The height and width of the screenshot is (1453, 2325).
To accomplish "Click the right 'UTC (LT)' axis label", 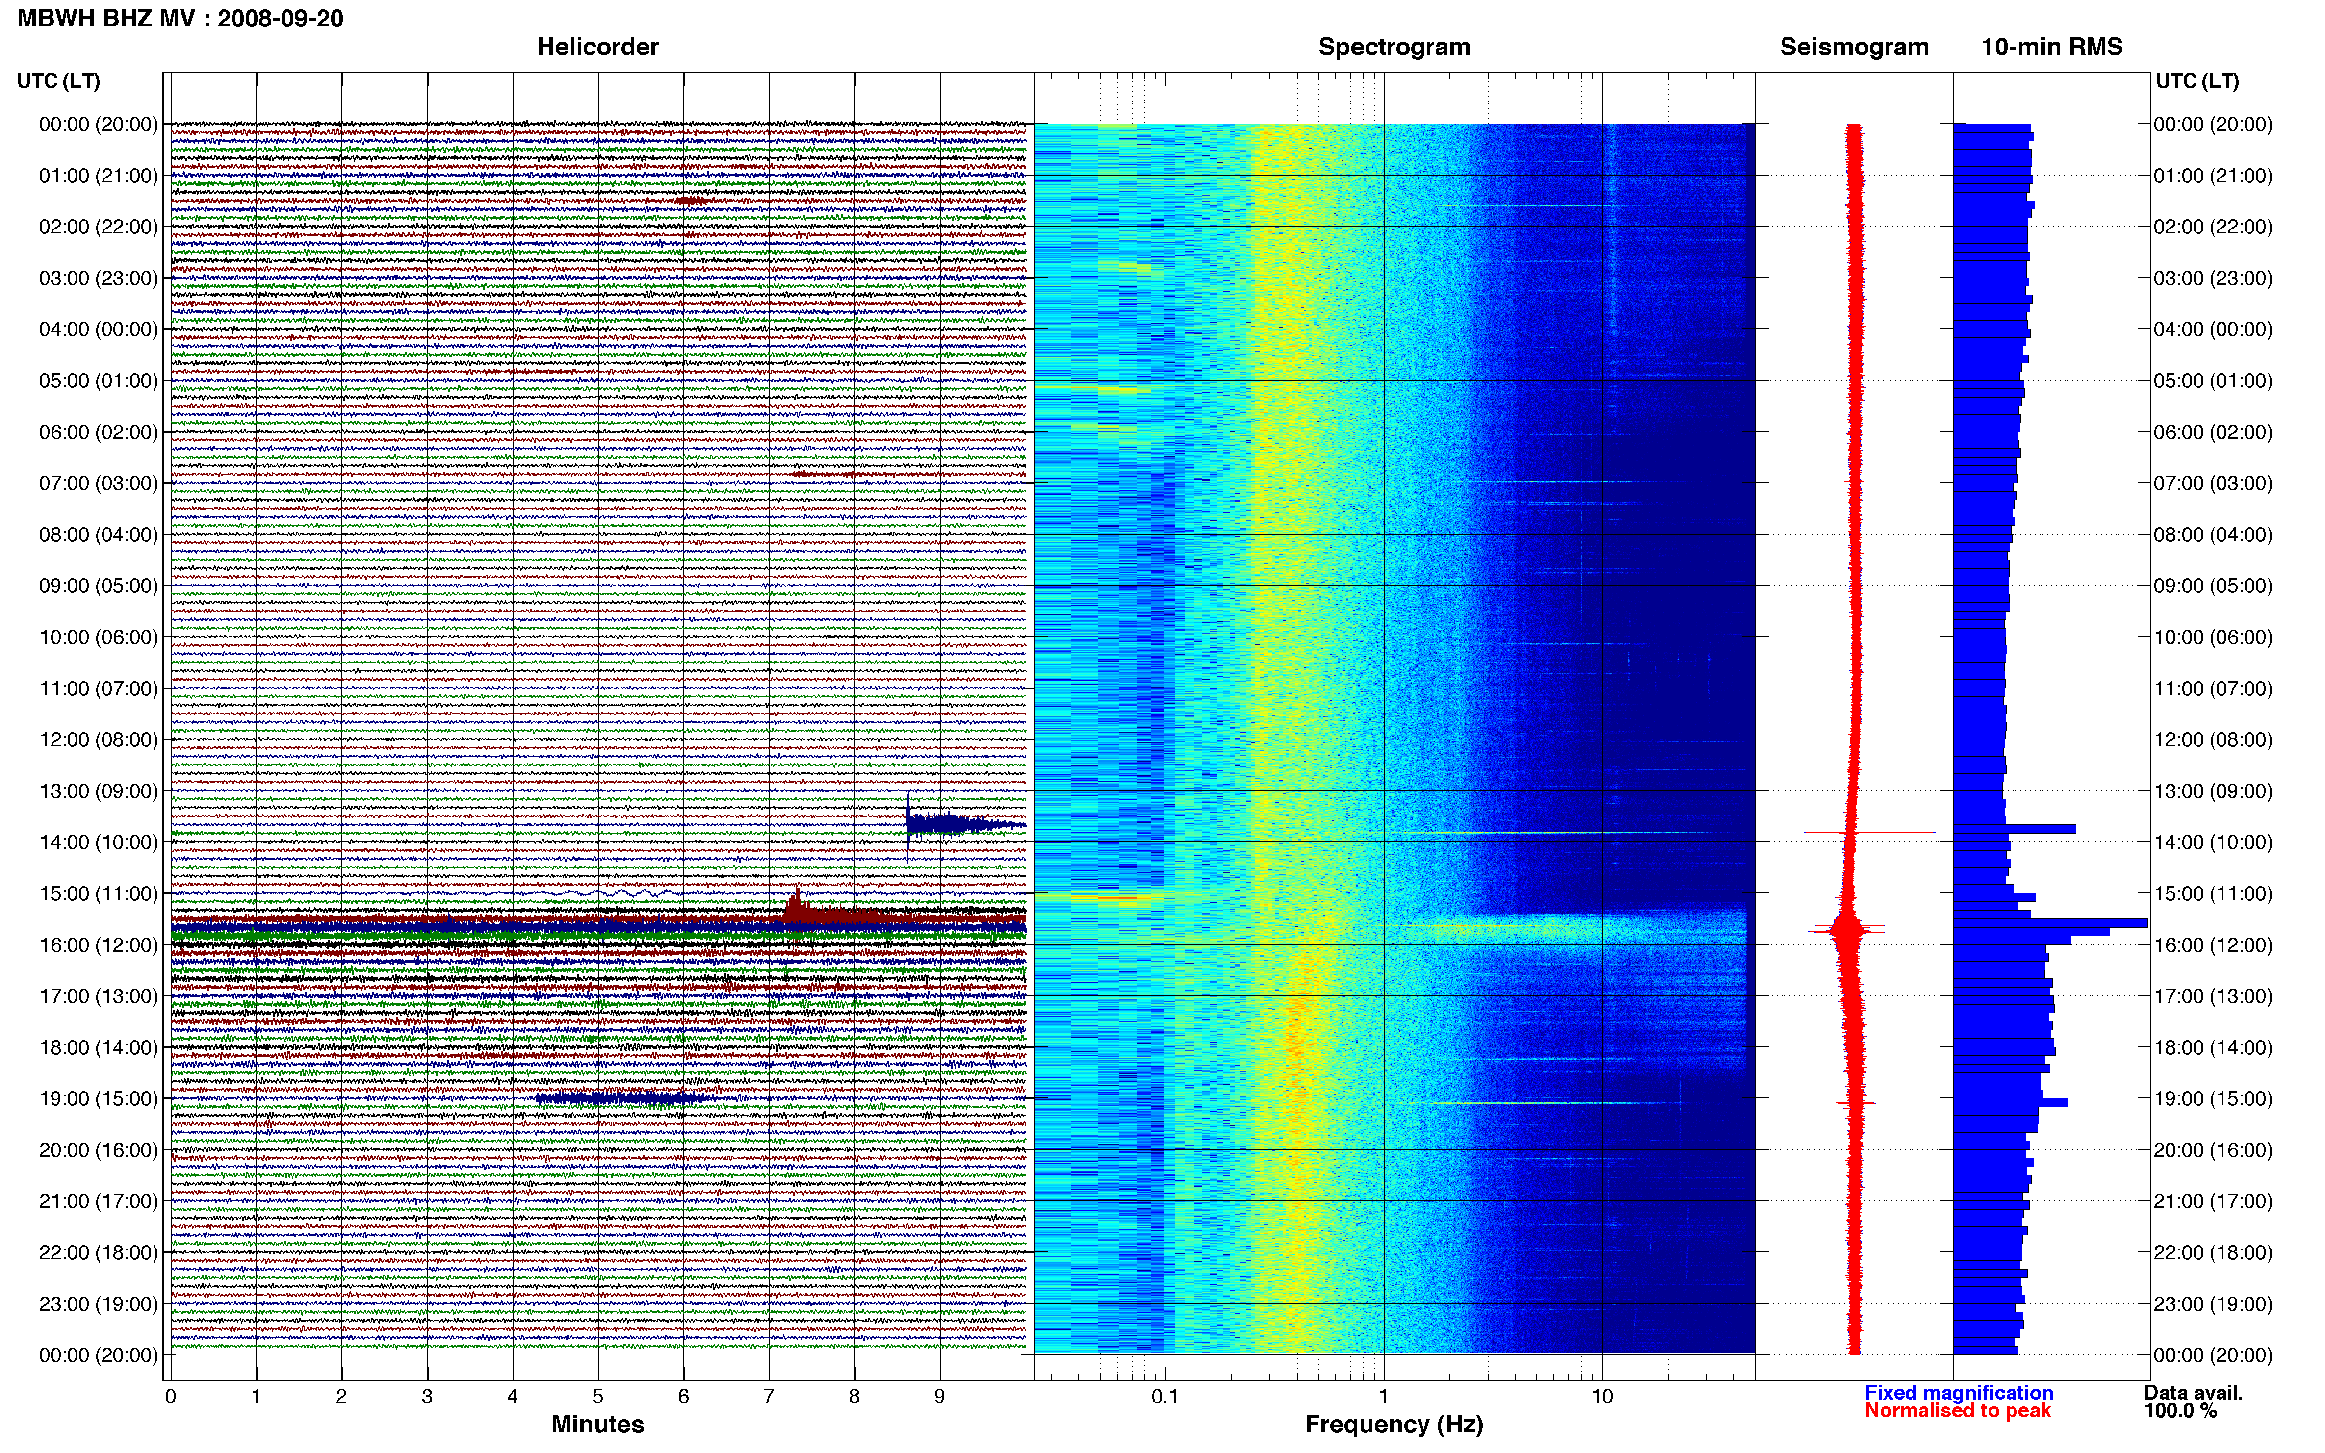I will tap(2197, 81).
